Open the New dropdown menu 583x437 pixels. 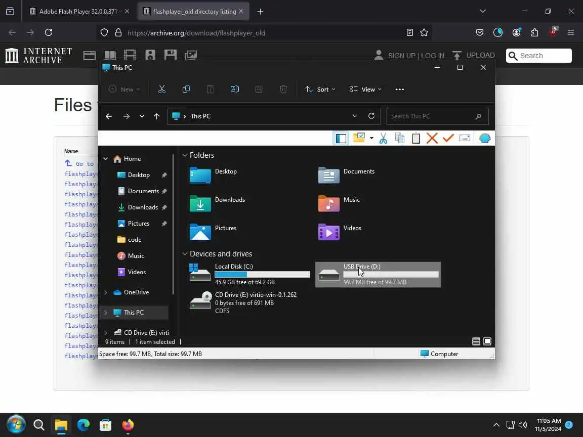pos(124,89)
